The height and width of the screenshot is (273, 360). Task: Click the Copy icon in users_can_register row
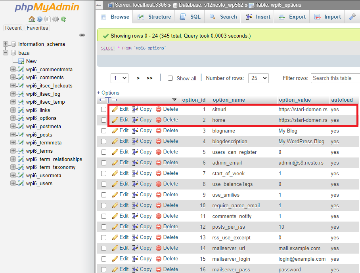click(x=135, y=152)
